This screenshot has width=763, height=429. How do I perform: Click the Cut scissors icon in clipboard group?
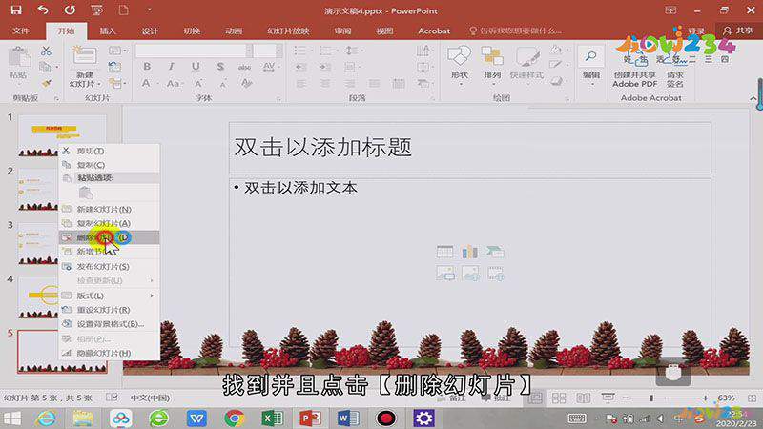[x=46, y=51]
